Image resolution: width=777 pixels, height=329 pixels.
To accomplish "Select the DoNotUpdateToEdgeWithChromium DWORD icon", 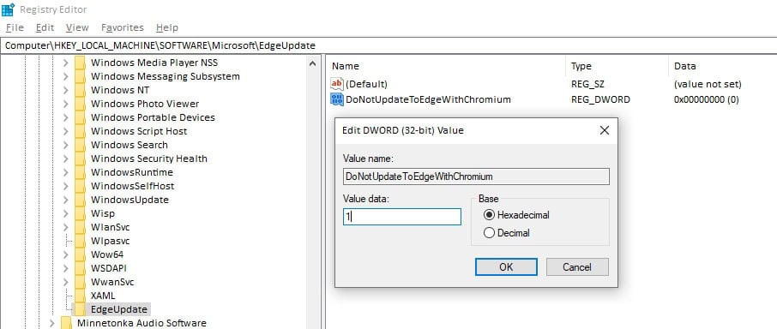I will (x=337, y=99).
